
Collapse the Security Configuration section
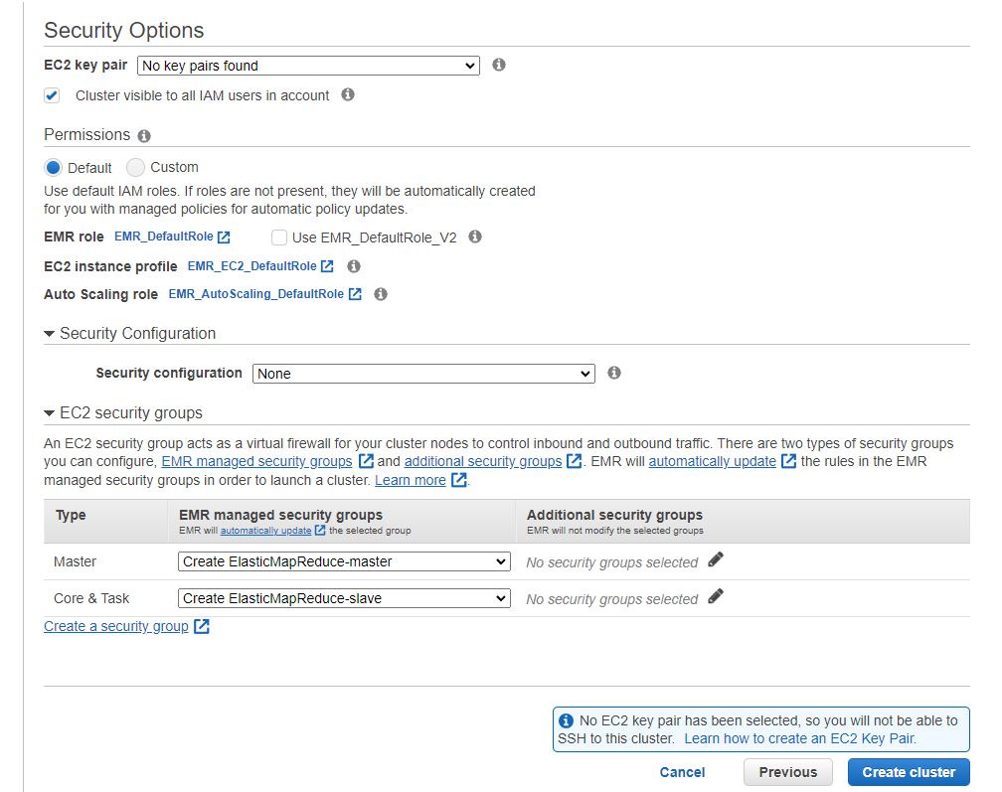50,334
